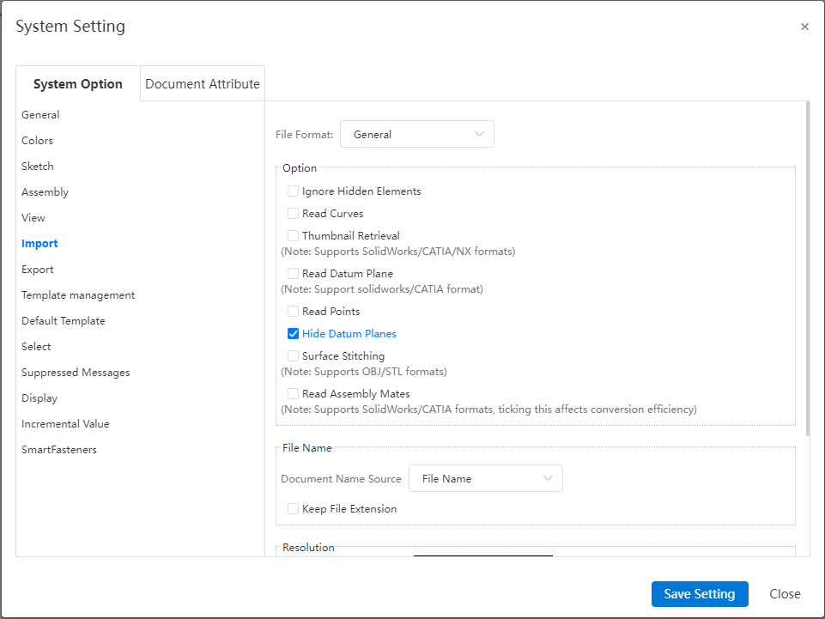
Task: Switch to the System Option tab
Action: click(78, 83)
